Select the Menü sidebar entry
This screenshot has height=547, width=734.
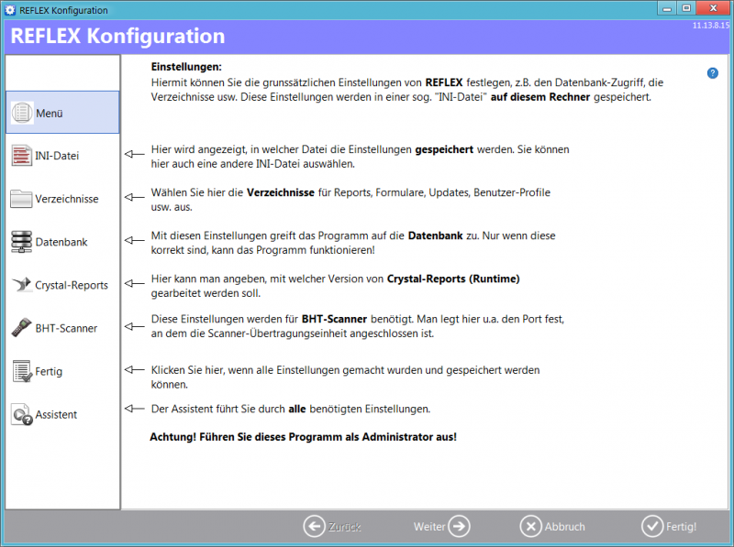click(62, 113)
